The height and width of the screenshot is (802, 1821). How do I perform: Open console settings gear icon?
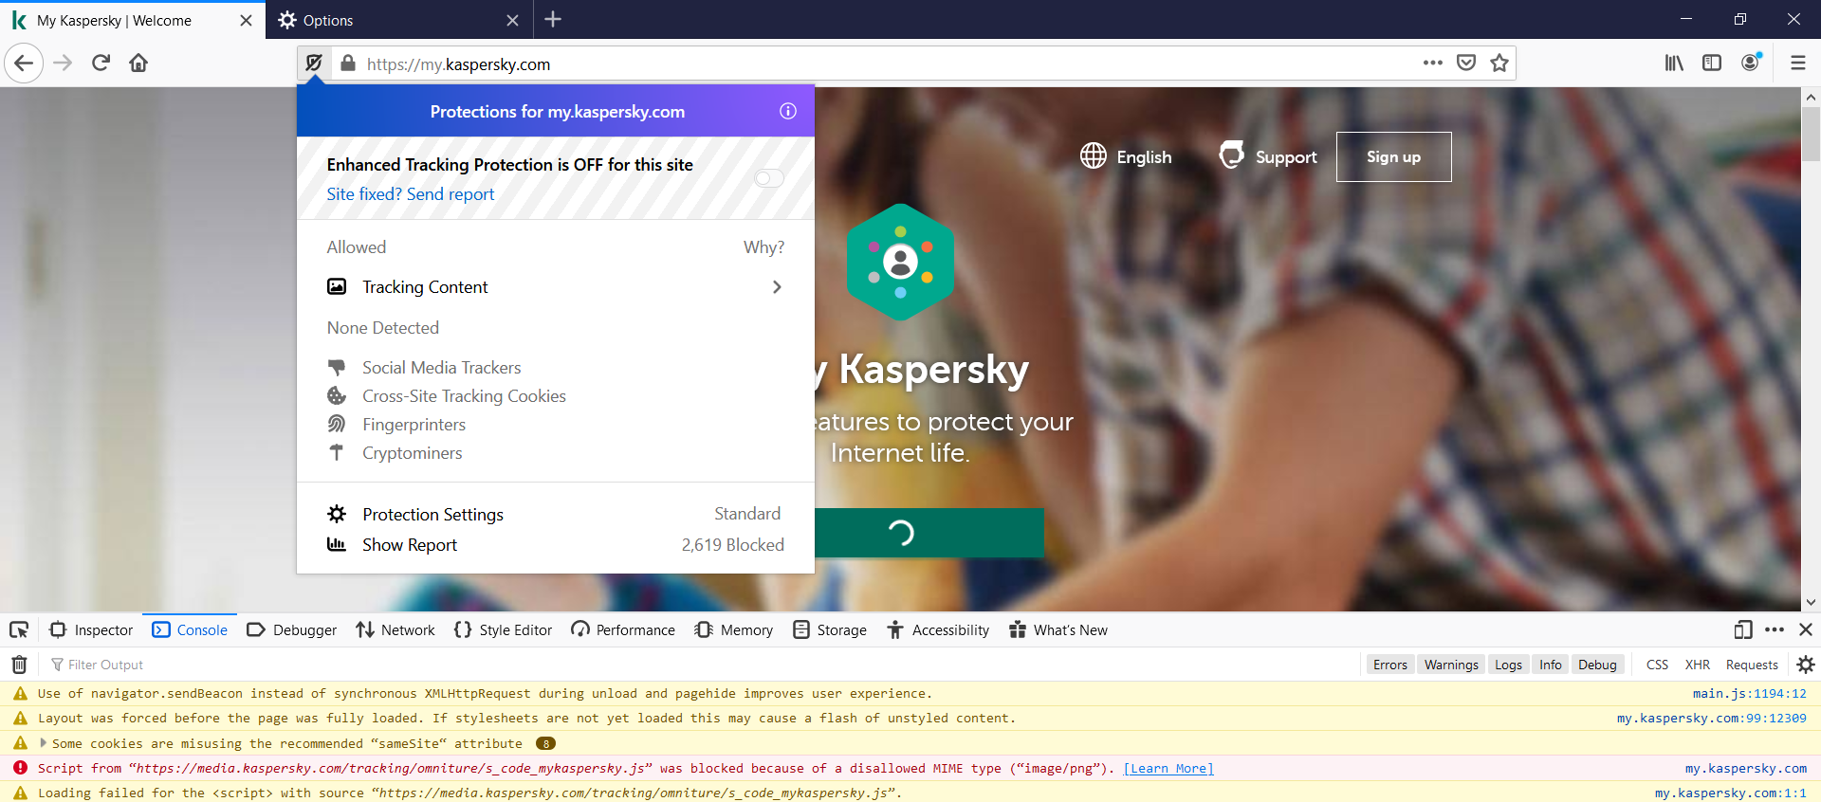(x=1806, y=665)
